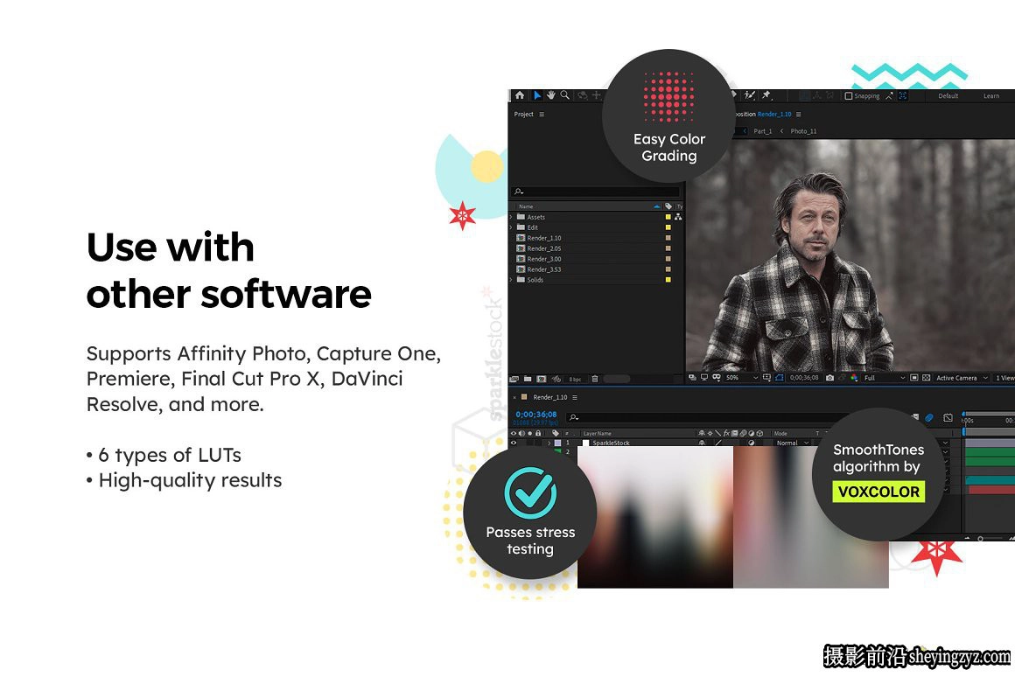Open the Composition Render_1.10 panel menu

tap(799, 115)
